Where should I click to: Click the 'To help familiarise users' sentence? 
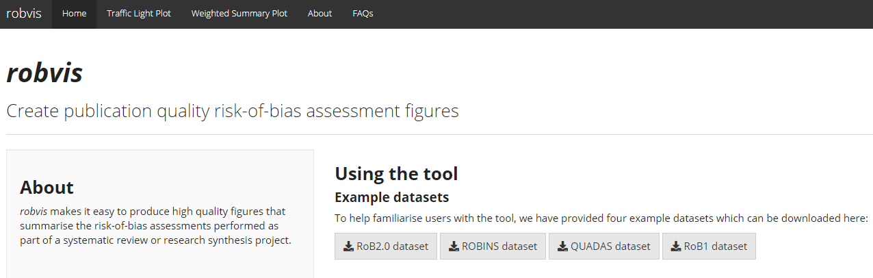point(601,218)
